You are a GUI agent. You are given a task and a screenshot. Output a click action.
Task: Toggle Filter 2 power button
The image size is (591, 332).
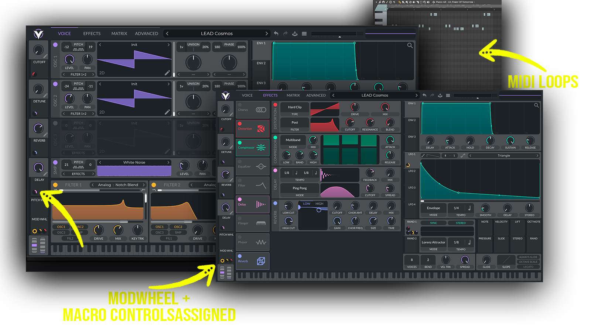pos(154,185)
